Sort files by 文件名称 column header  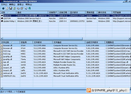point(10,42)
